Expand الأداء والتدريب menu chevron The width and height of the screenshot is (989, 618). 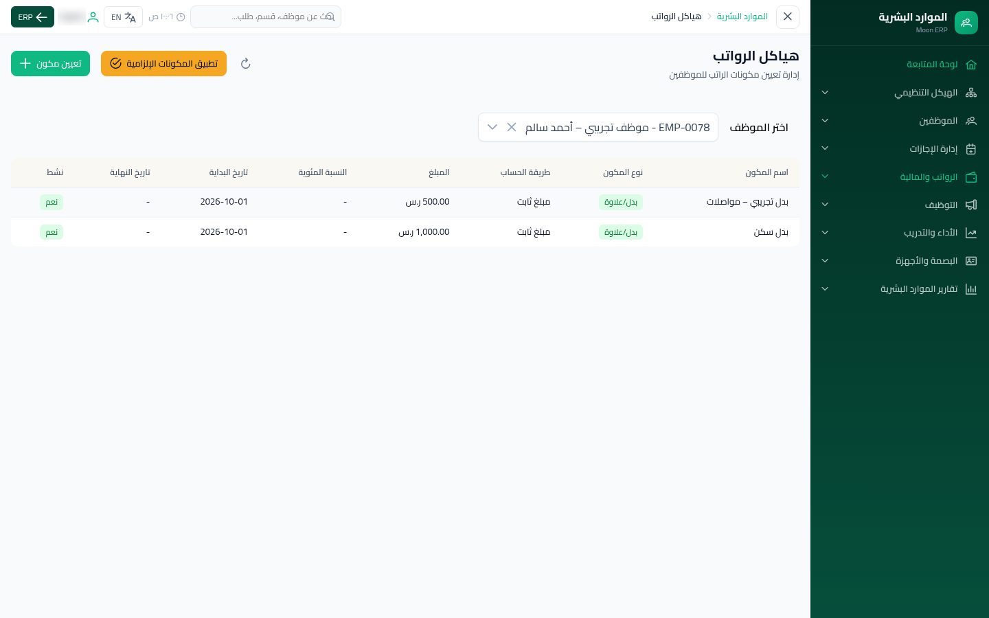coord(825,233)
